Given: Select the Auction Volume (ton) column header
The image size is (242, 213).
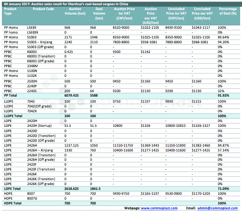Looking at the screenshot, I should point(75,11).
